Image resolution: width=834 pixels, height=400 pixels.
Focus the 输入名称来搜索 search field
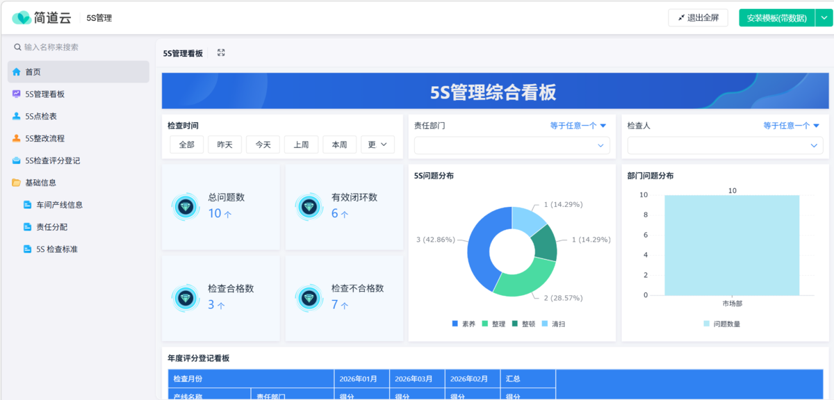pyautogui.click(x=79, y=47)
